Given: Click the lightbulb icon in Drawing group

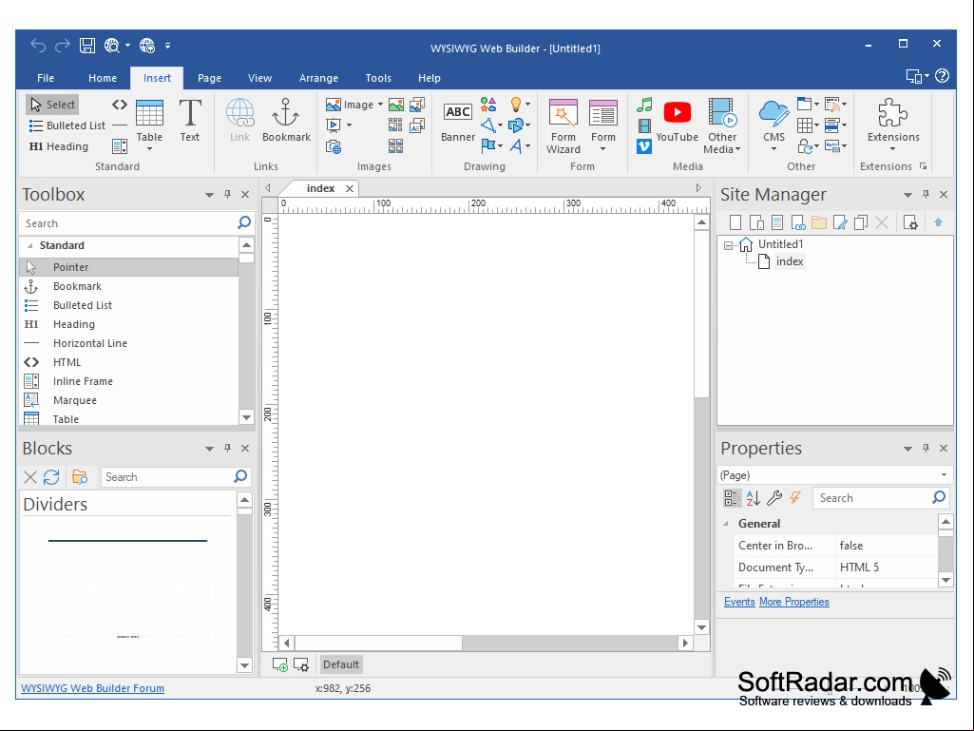Looking at the screenshot, I should (516, 105).
